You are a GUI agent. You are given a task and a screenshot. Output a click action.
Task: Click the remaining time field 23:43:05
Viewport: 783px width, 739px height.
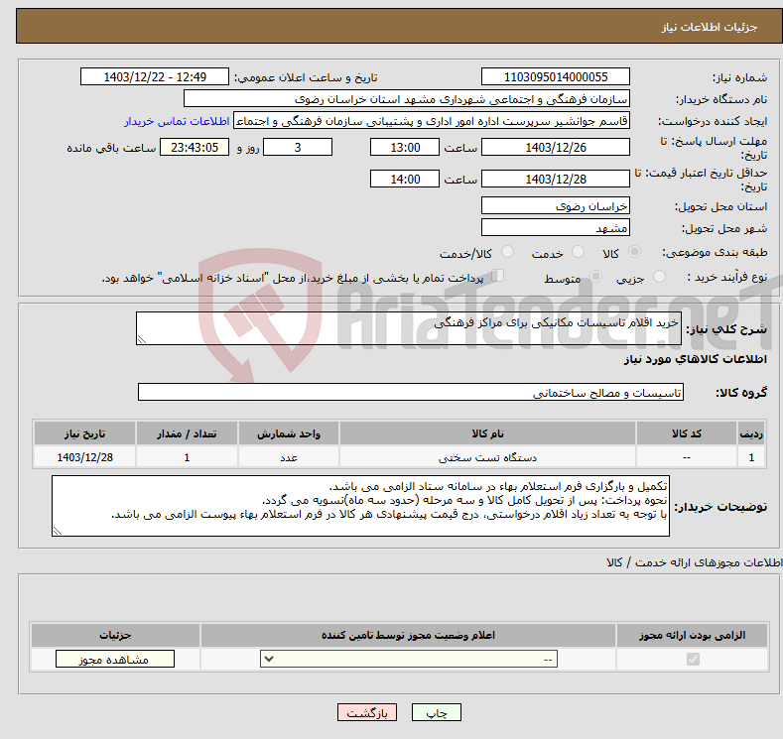pyautogui.click(x=195, y=147)
